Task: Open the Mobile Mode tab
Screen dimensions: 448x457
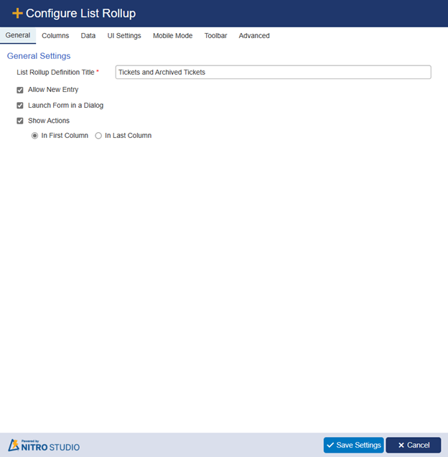Action: [173, 35]
